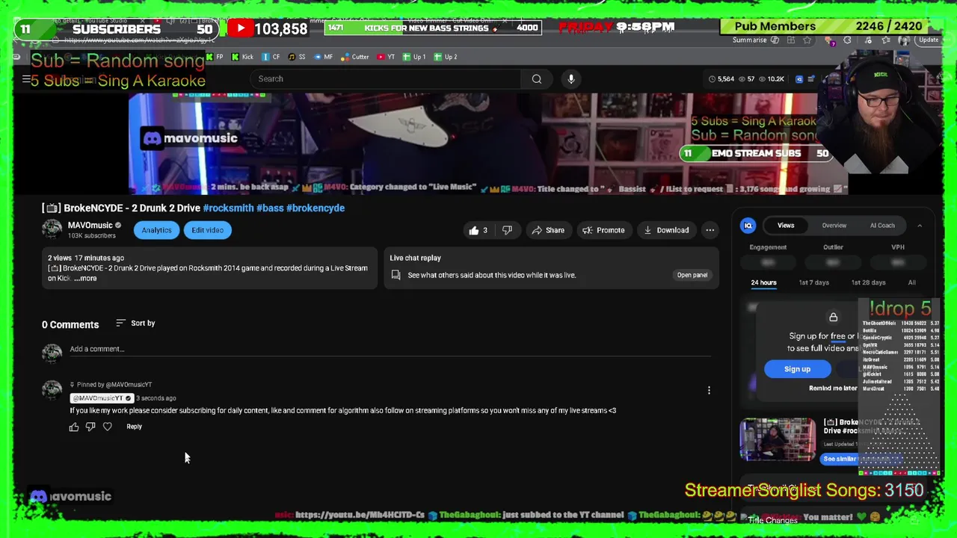
Task: Open the SS bookmark
Action: pyautogui.click(x=297, y=57)
